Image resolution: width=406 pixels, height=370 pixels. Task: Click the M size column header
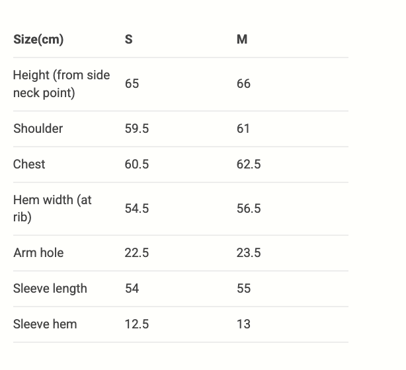242,40
